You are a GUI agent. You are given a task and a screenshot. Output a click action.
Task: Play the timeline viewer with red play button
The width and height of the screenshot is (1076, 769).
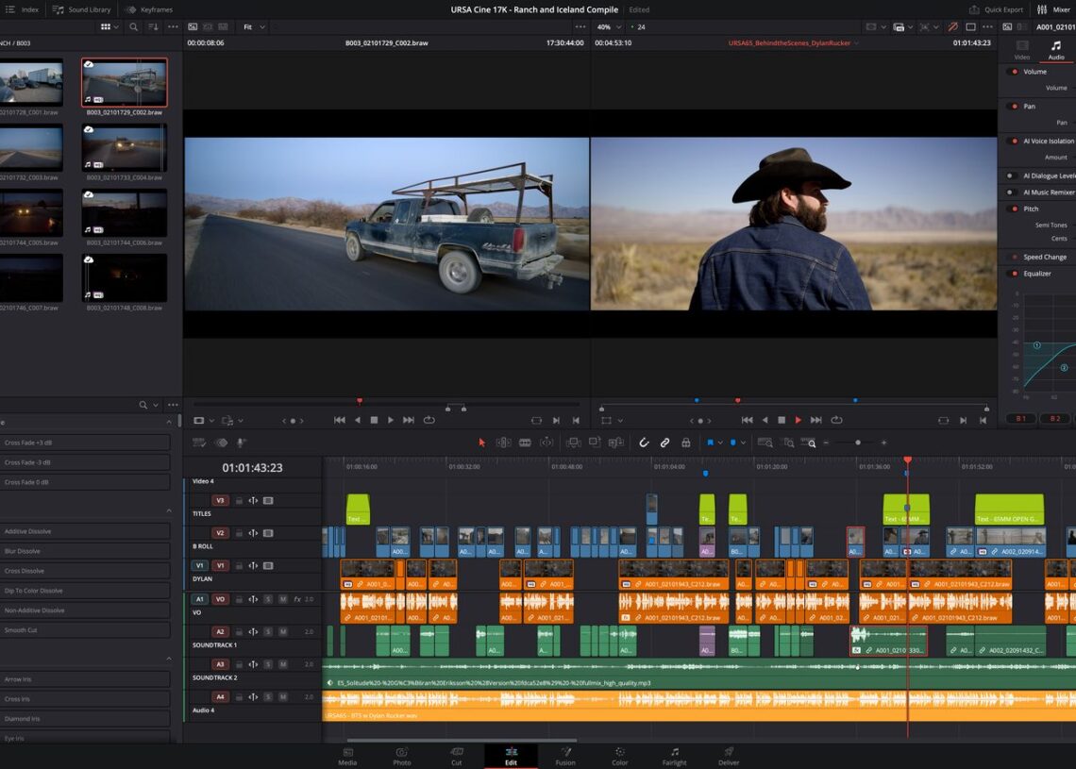click(799, 420)
